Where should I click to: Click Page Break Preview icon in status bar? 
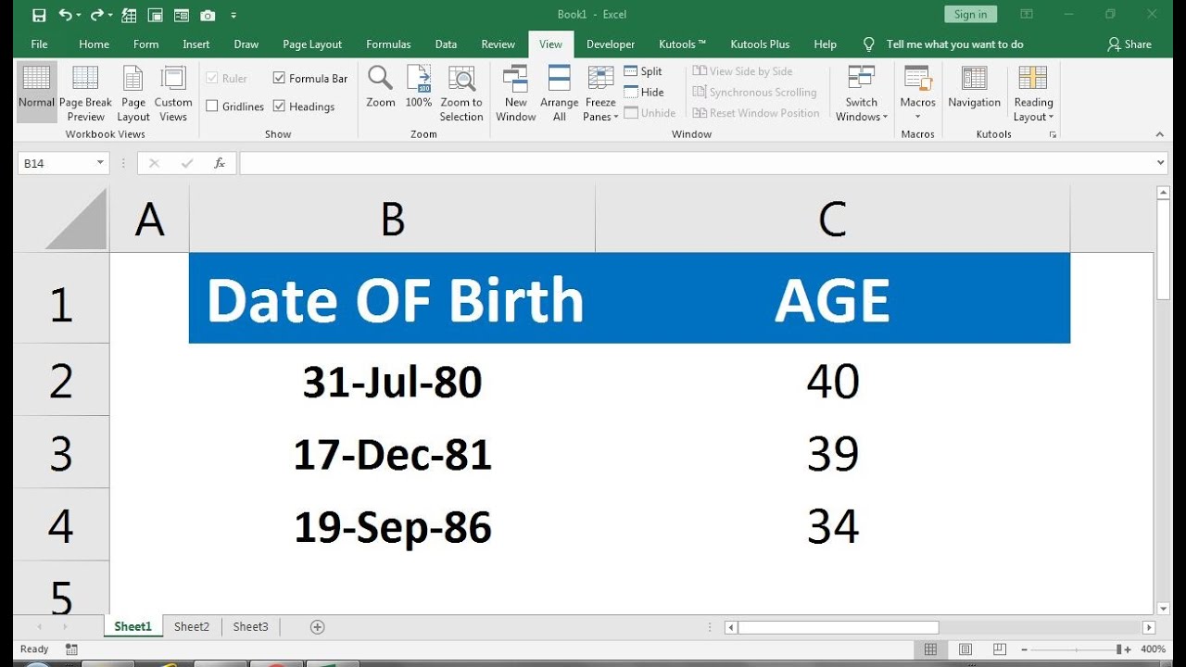pos(1000,649)
